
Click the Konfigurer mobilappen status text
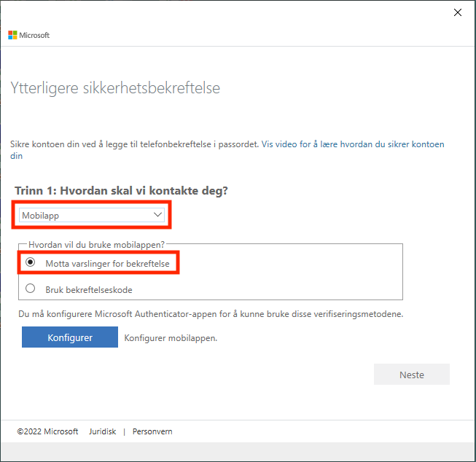171,338
